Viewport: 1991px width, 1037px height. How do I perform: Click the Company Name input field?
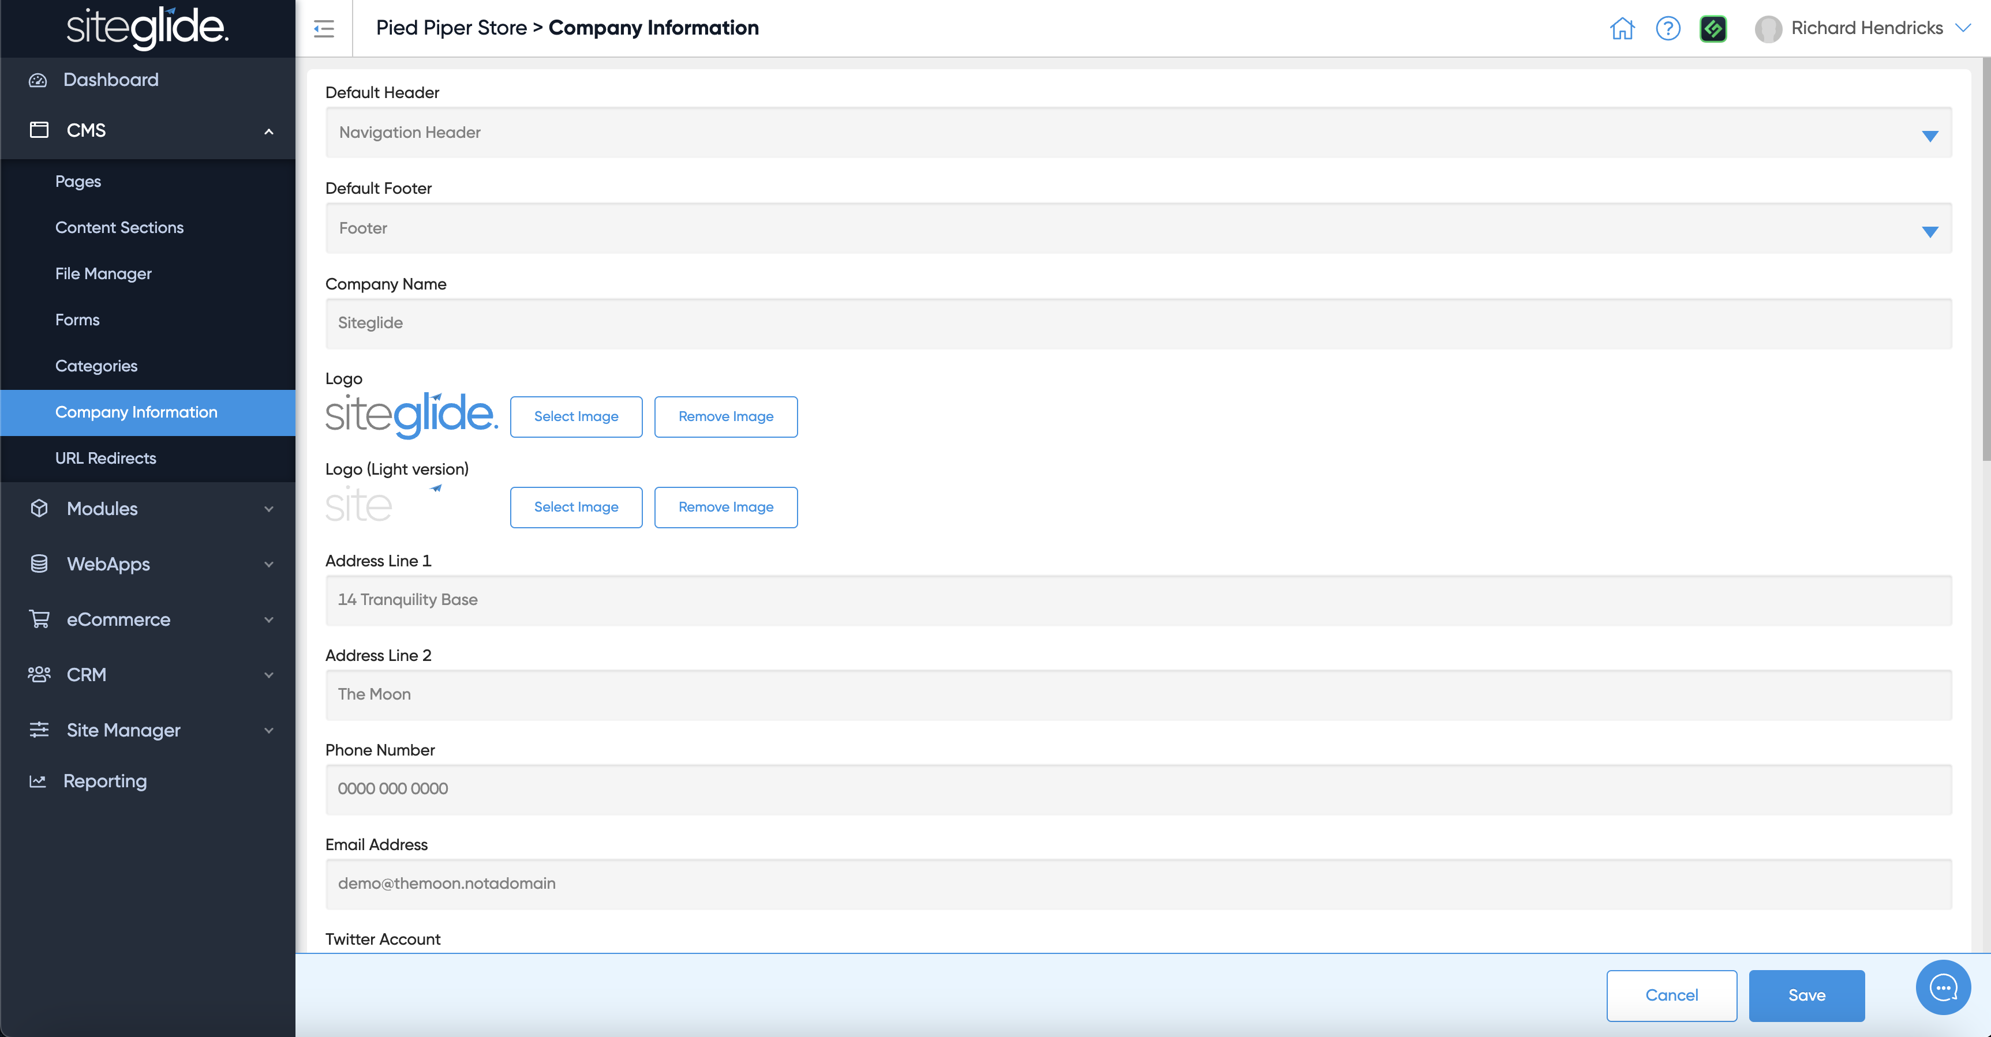tap(1137, 324)
